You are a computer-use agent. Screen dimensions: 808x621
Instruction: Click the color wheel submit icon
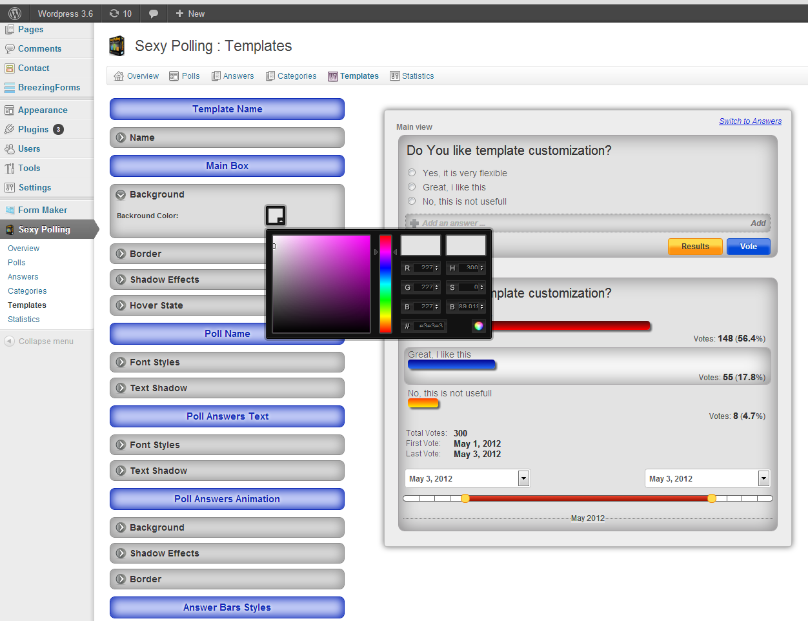[478, 325]
